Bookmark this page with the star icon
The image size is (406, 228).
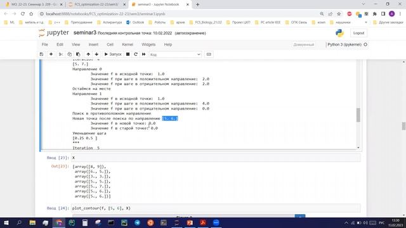[339, 14]
